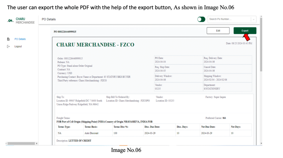Screen dimensions: 283x158
Task: Select Logout from the sidebar menu
Action: 18,47
